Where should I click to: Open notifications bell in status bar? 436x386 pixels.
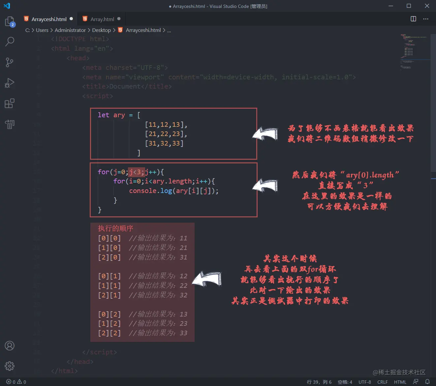[x=427, y=382]
